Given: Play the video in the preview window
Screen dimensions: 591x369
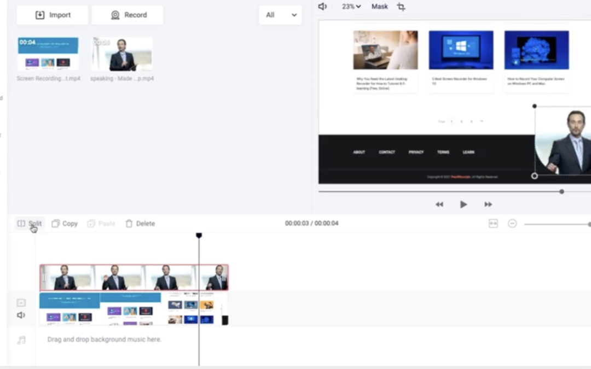Looking at the screenshot, I should (463, 204).
